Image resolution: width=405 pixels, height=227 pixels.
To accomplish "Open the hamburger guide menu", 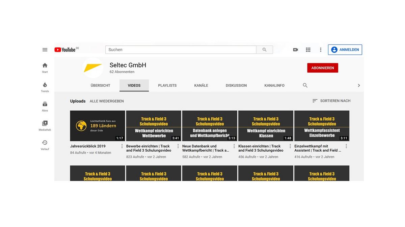I will (x=45, y=50).
